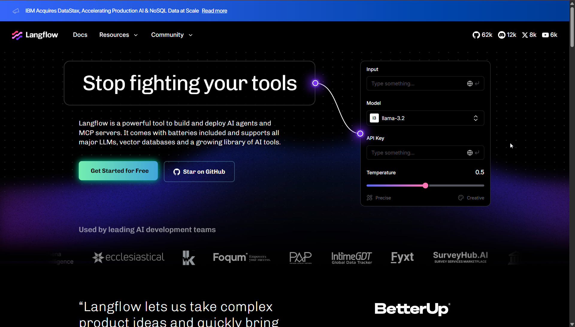Click the Star on GitHub button
Viewport: 575px width, 327px height.
point(199,172)
